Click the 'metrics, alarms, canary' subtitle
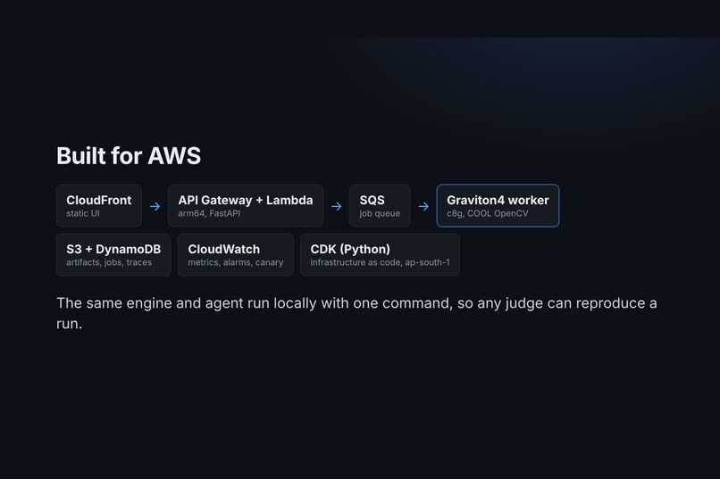720x479 pixels. point(235,262)
